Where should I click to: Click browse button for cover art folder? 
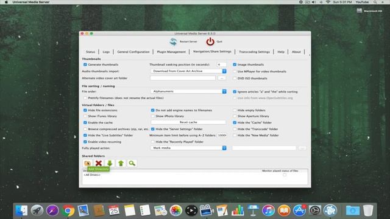coord(222,78)
